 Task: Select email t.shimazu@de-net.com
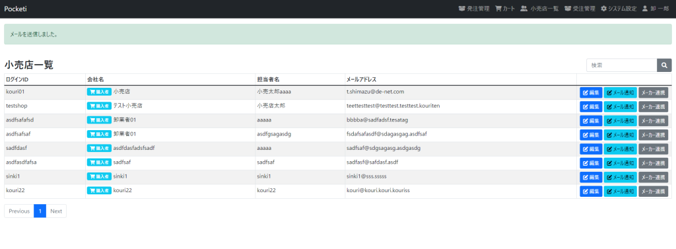(x=375, y=92)
